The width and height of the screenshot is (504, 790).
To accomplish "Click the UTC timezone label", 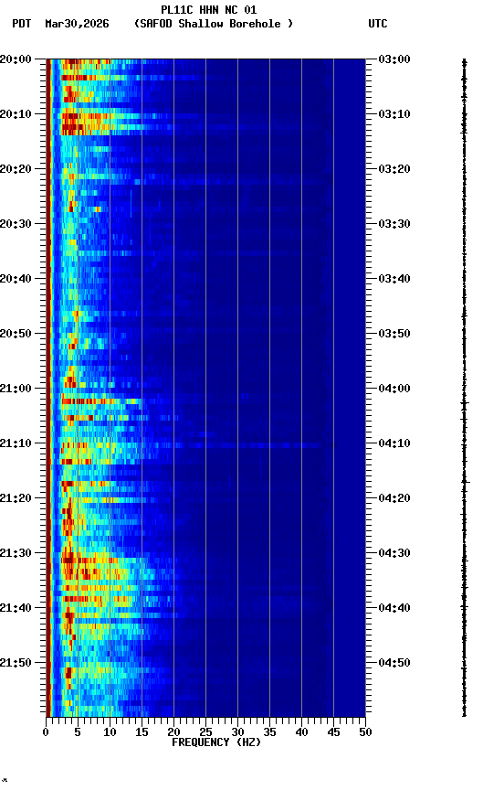I will 378,24.
